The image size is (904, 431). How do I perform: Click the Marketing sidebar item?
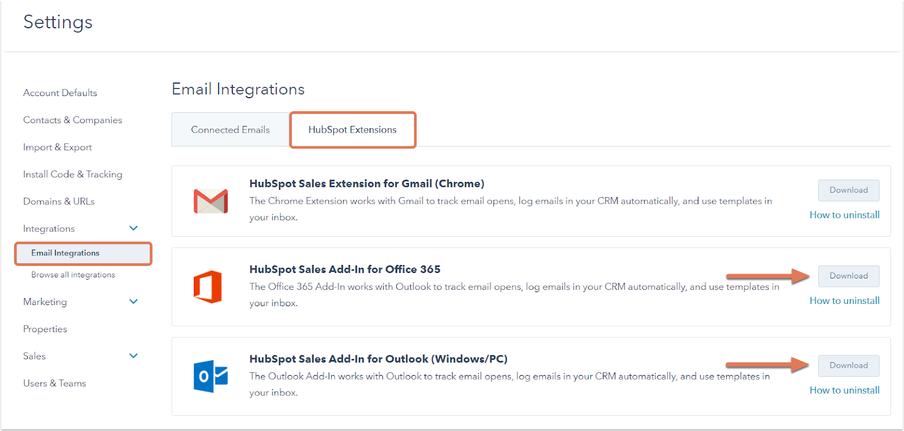point(45,302)
